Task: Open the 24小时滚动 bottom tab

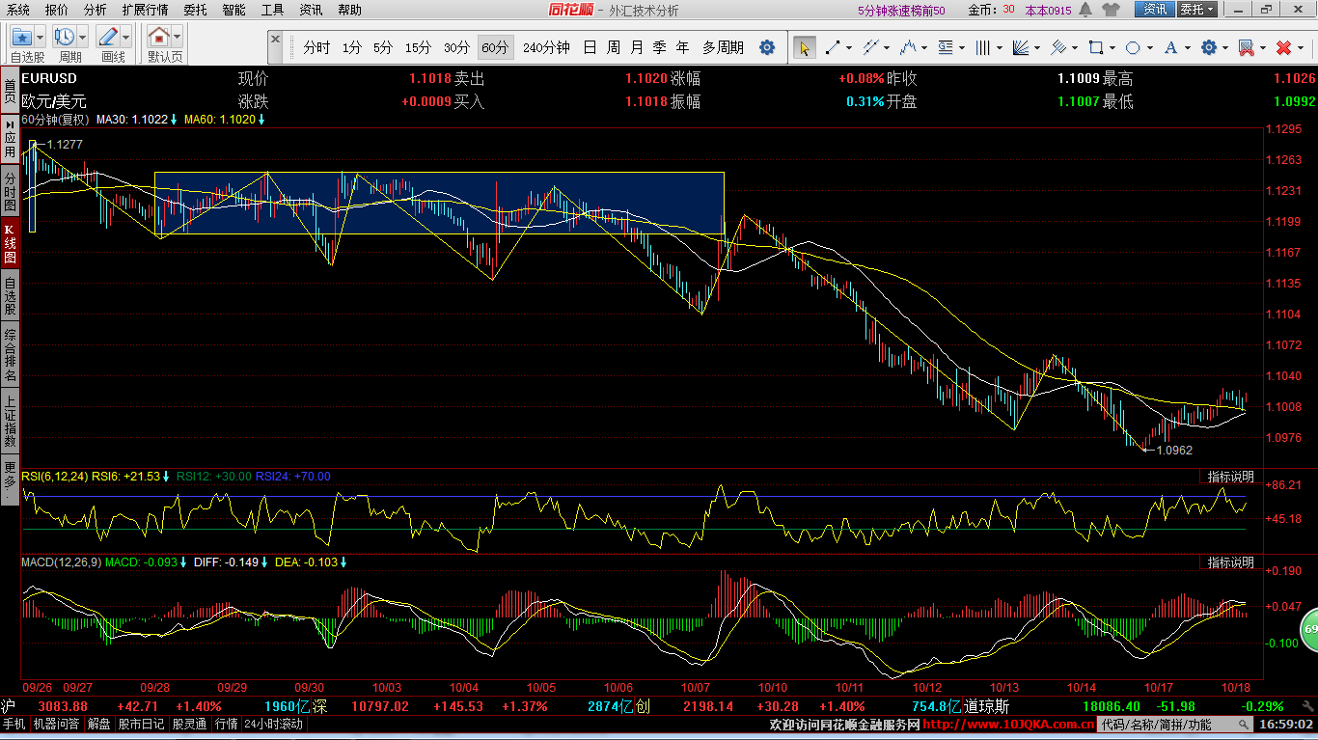Action: 274,724
